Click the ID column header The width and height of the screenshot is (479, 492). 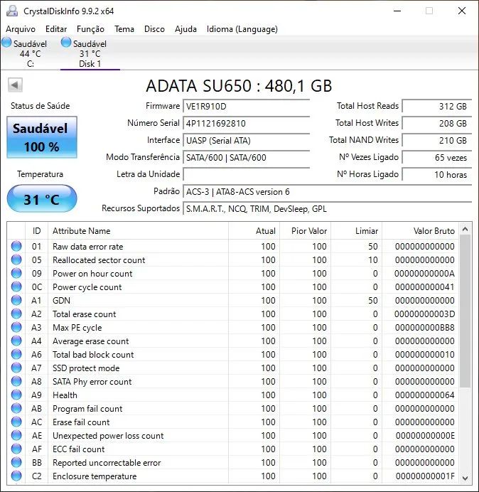point(36,231)
